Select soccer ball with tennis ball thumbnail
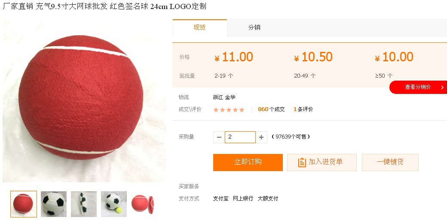The height and width of the screenshot is (220, 447). point(114,204)
